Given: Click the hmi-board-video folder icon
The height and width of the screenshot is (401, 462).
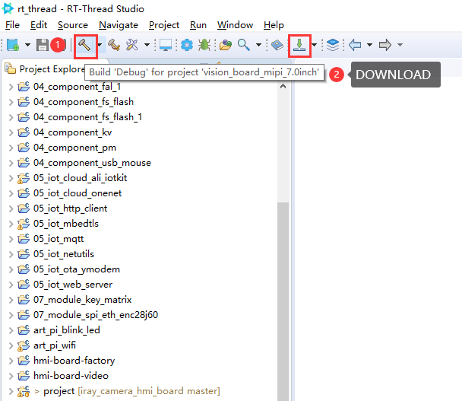Looking at the screenshot, I should [x=24, y=376].
